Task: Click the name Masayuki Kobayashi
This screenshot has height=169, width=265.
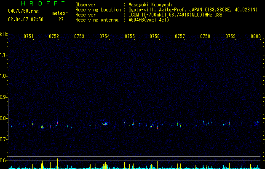Action: point(151,5)
